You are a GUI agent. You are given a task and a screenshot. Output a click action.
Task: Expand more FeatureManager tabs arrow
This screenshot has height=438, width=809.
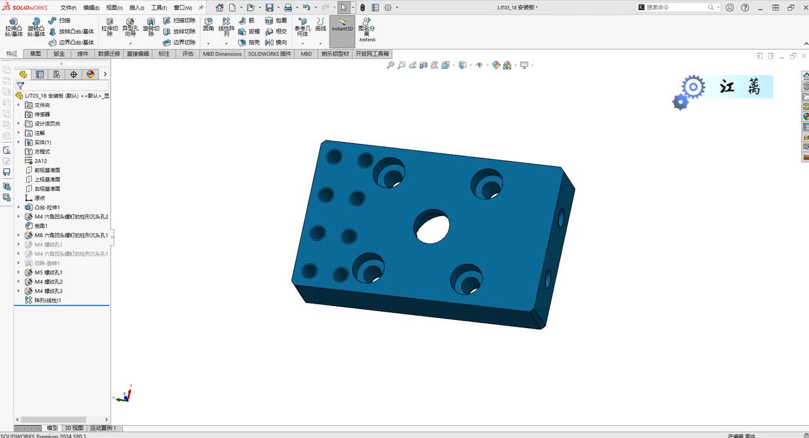point(105,74)
